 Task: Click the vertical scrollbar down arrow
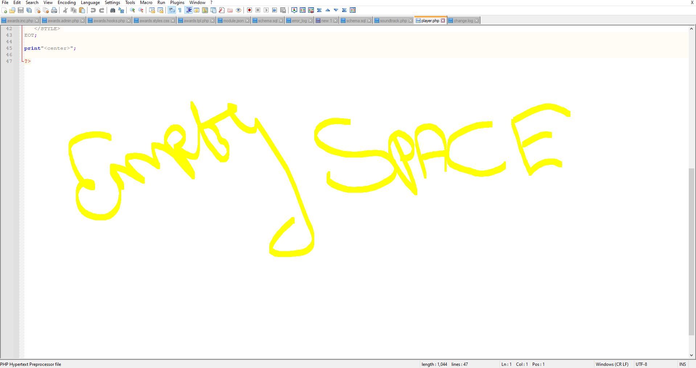pyautogui.click(x=691, y=355)
